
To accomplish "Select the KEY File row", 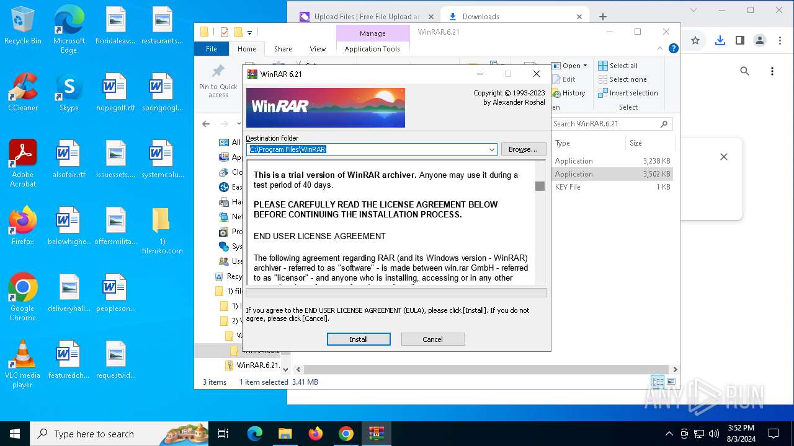I will click(x=612, y=187).
